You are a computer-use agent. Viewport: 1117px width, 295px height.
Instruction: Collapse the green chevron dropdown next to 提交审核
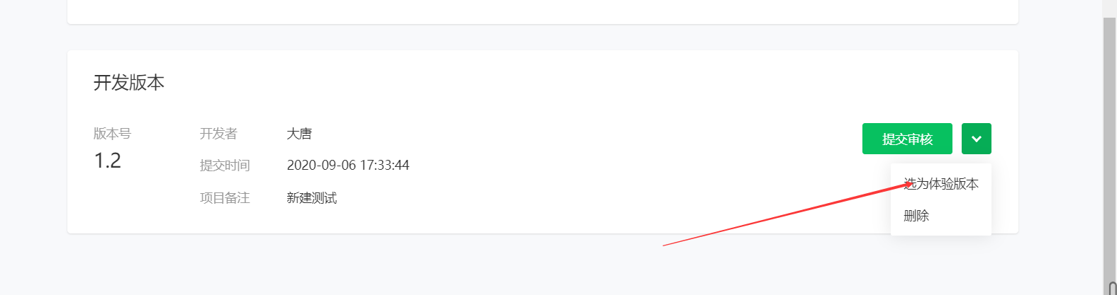point(977,139)
